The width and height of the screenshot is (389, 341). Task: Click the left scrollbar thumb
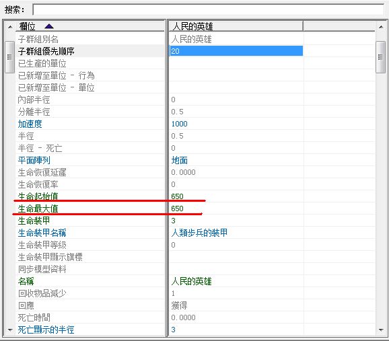pos(9,57)
